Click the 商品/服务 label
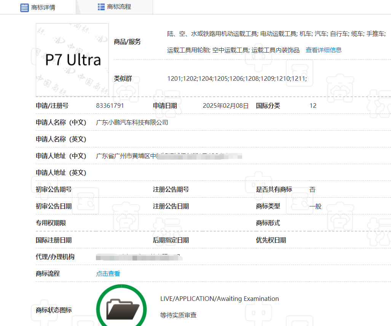 pyautogui.click(x=127, y=42)
